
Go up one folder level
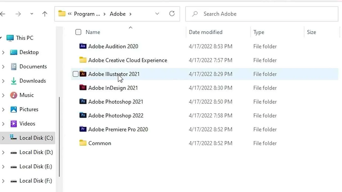tap(45, 14)
